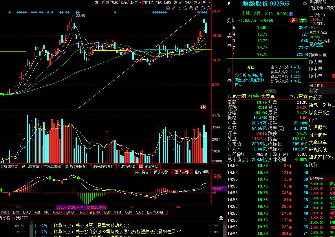Image resolution: width=335 pixels, height=237 pixels.
Task: Select 陆股通持股变化 tab
Action: (77, 167)
